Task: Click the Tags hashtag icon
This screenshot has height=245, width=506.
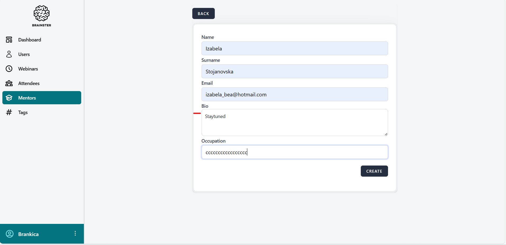Action: [x=9, y=112]
